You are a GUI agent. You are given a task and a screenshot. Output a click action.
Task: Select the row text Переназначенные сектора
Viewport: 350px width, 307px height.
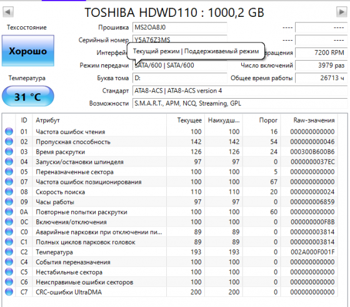click(74, 172)
